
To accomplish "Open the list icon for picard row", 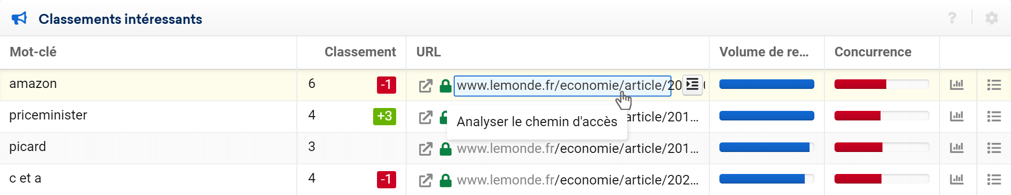I will click(994, 148).
